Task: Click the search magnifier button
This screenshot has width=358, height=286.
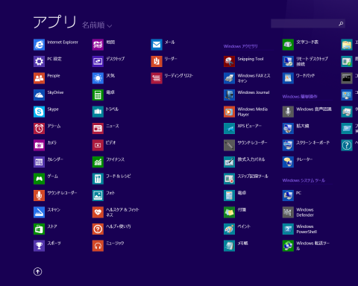Action: pyautogui.click(x=341, y=24)
